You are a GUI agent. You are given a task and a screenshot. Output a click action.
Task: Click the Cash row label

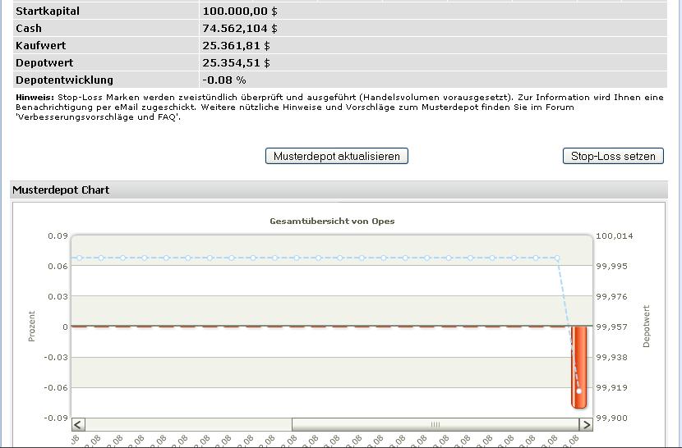(29, 29)
